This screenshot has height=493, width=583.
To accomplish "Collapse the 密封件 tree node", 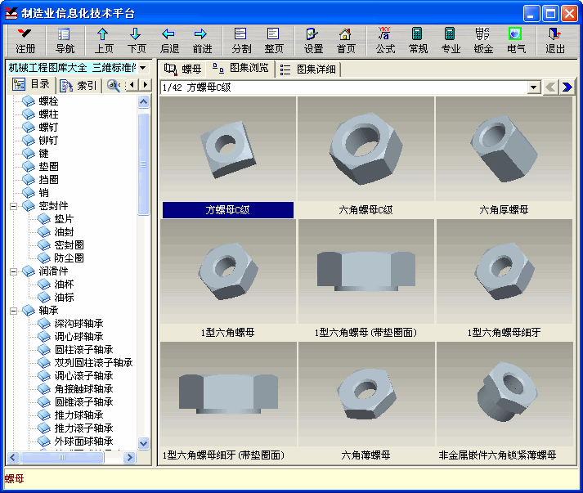I will (15, 206).
